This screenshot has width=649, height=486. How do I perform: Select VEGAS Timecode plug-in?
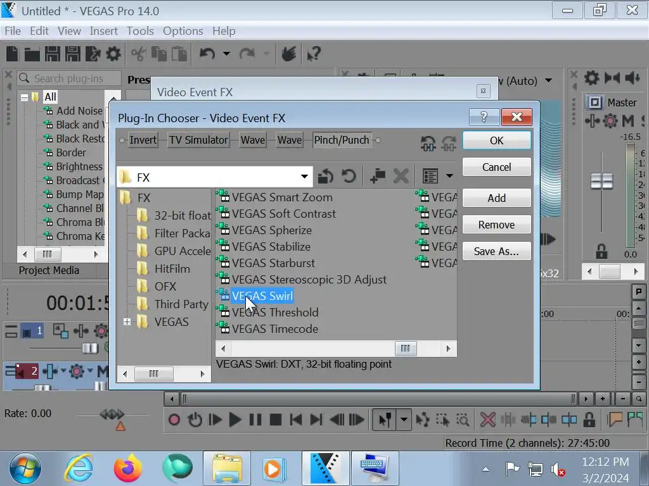[x=275, y=329]
